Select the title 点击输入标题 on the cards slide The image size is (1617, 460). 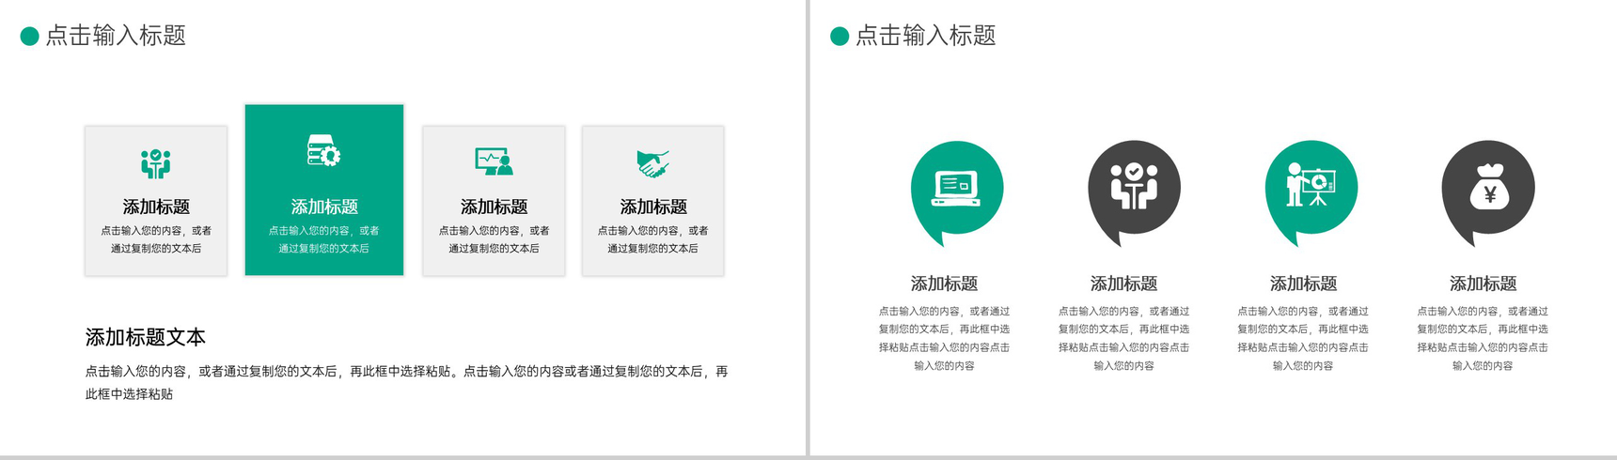[x=116, y=36]
